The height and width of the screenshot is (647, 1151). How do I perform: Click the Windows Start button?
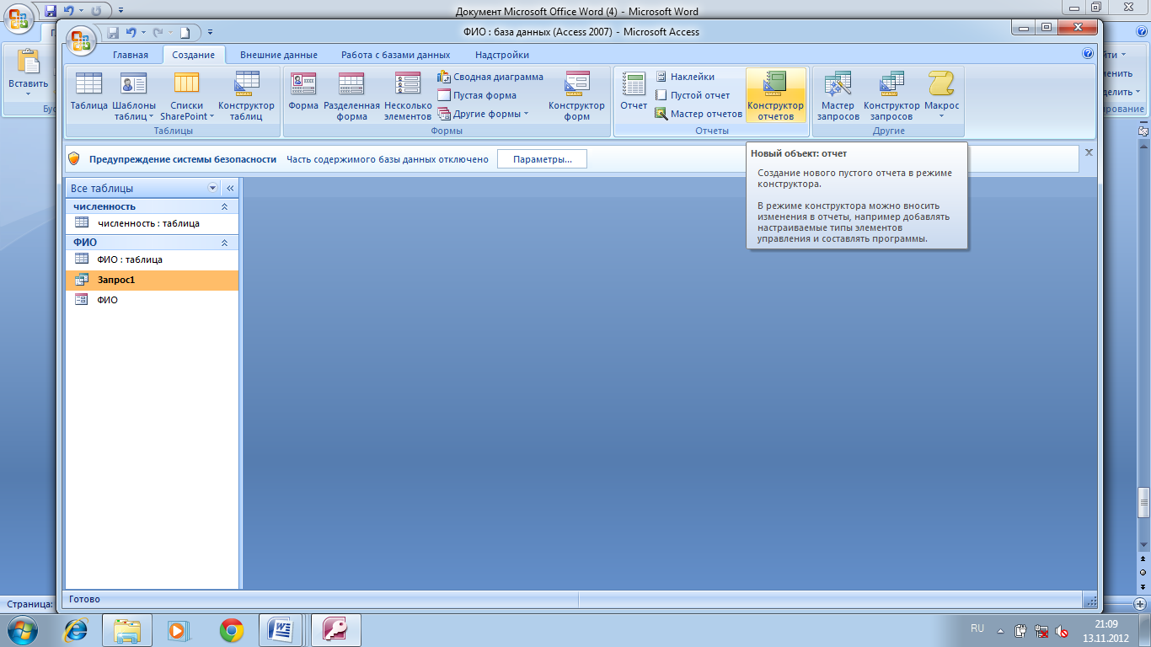point(23,629)
